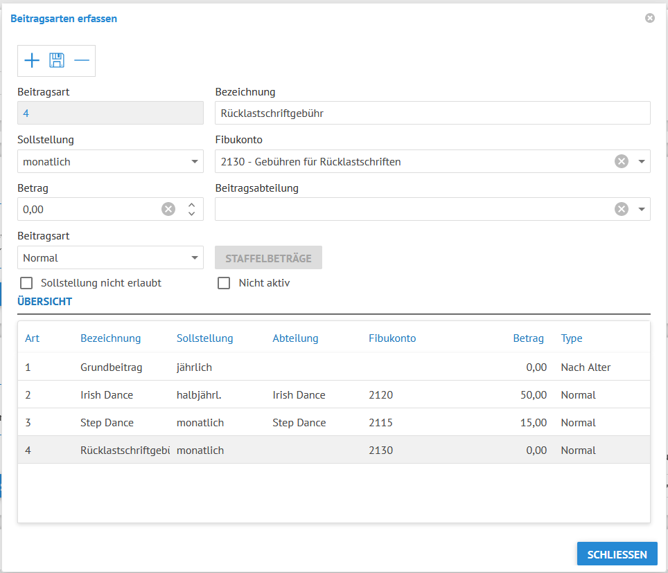Sort table by Abteilung column header

coord(295,338)
